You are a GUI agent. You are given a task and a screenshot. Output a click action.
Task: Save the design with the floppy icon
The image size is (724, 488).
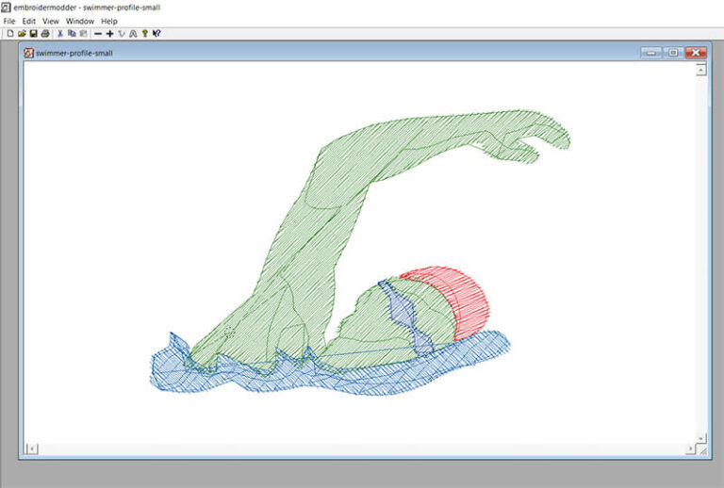pyautogui.click(x=33, y=34)
